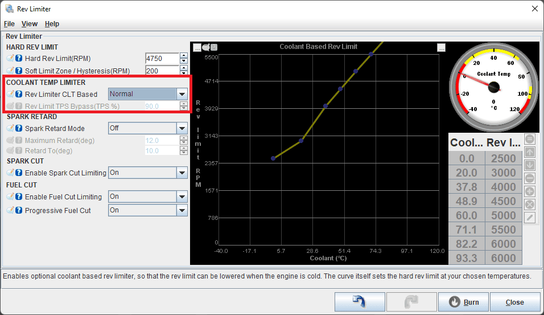Click the plus (add) table icon
This screenshot has height=315, width=544.
[x=529, y=191]
